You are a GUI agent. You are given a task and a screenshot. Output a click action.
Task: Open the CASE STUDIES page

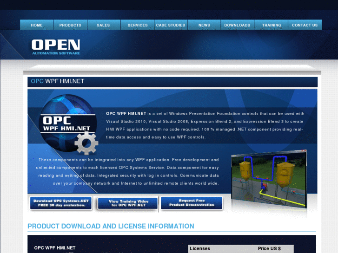(x=171, y=25)
